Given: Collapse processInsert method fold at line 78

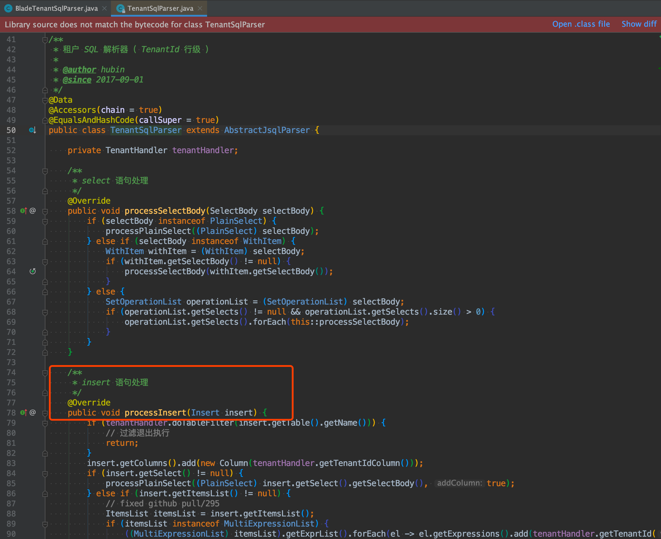Looking at the screenshot, I should pyautogui.click(x=45, y=413).
